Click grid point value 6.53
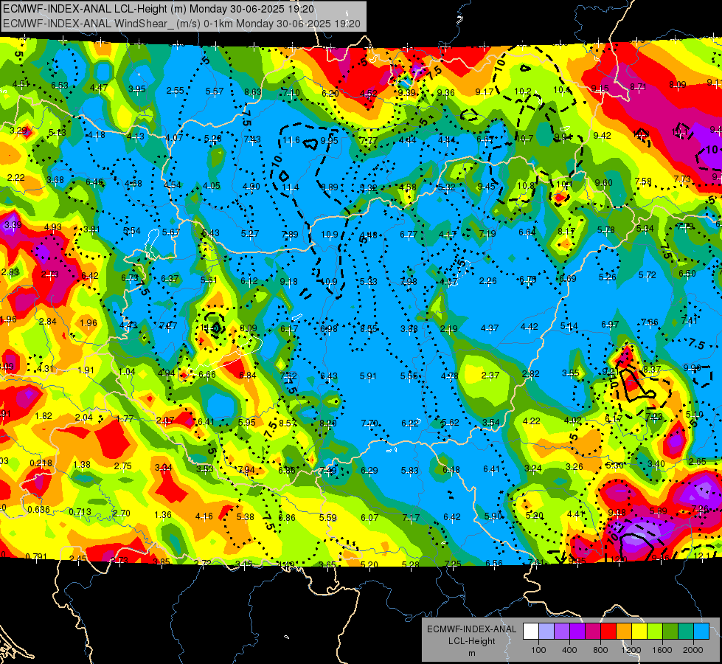Viewport: 722px width, 664px height. (60, 86)
